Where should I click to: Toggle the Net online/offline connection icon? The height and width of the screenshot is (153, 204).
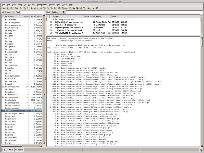pos(93,8)
